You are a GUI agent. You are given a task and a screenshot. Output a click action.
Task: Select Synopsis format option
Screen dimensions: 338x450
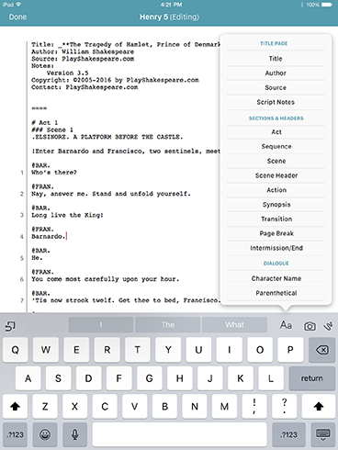pyautogui.click(x=276, y=205)
